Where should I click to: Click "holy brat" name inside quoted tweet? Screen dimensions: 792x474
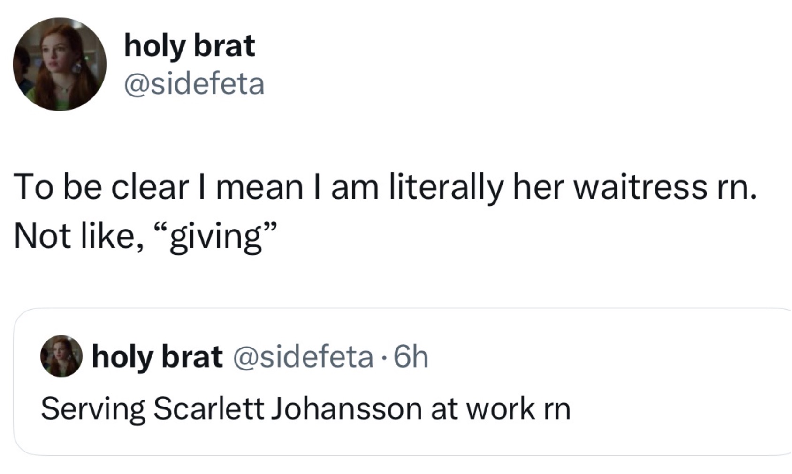pyautogui.click(x=157, y=357)
